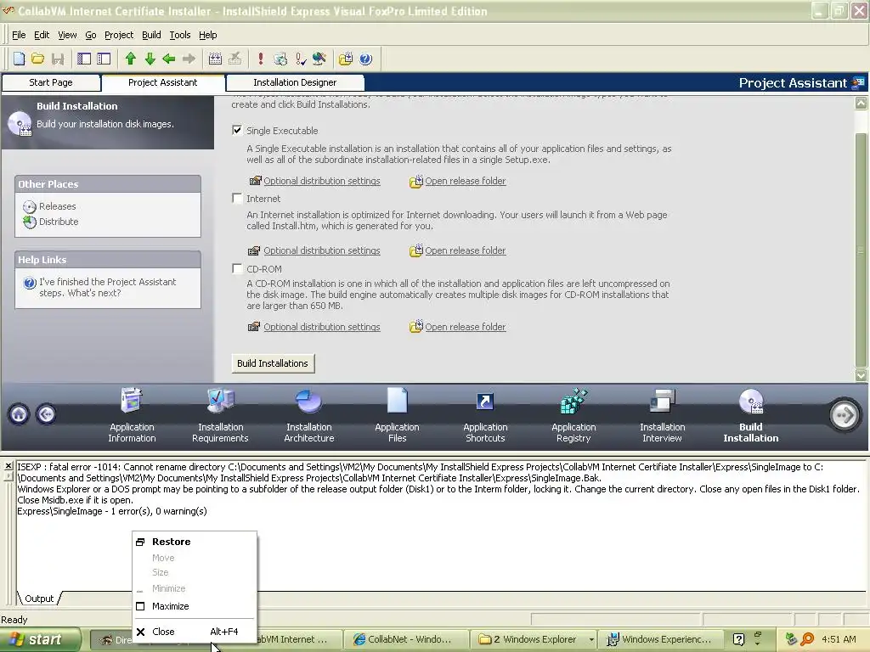
Task: Click the Home round button in assistant bar
Action: pyautogui.click(x=19, y=414)
